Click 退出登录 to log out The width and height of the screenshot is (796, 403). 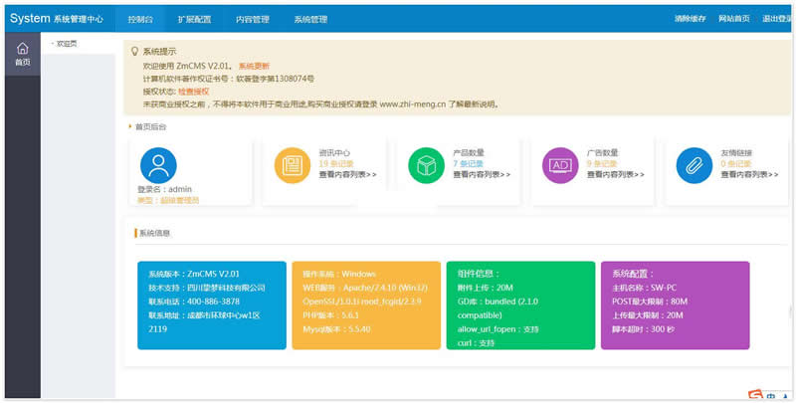[x=776, y=18]
